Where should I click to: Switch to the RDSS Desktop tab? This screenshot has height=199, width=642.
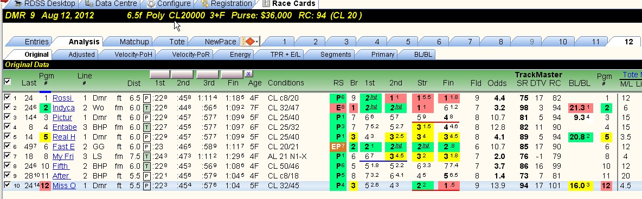click(x=43, y=4)
